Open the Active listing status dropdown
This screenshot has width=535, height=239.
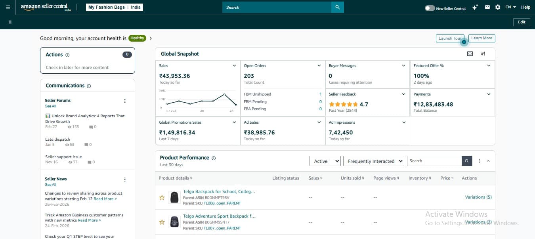(x=325, y=161)
